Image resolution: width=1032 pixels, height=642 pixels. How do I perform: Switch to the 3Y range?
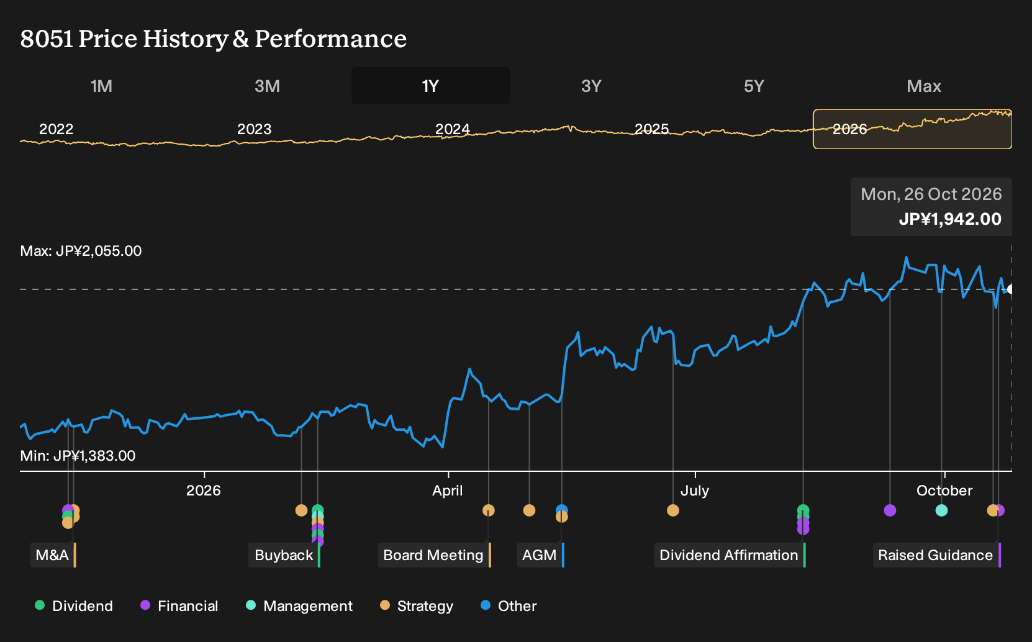pyautogui.click(x=591, y=86)
